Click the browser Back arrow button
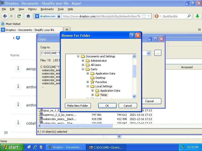 (x=5, y=16)
